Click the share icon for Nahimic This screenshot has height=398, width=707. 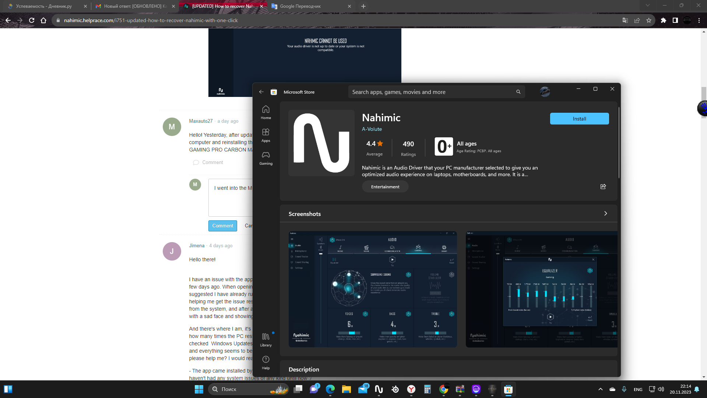(603, 186)
